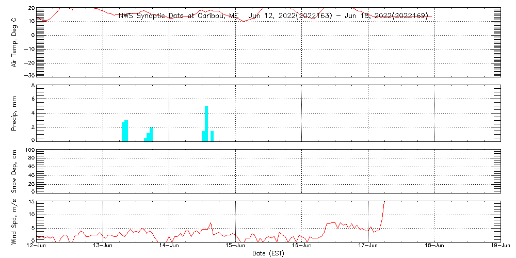Click the 18-Jun date tick label
The width and height of the screenshot is (516, 258).
(x=434, y=246)
